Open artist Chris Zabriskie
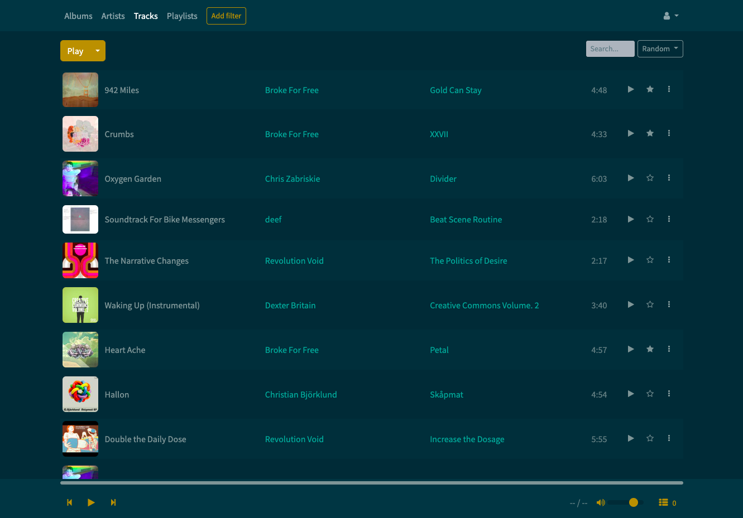The height and width of the screenshot is (518, 743). [293, 179]
